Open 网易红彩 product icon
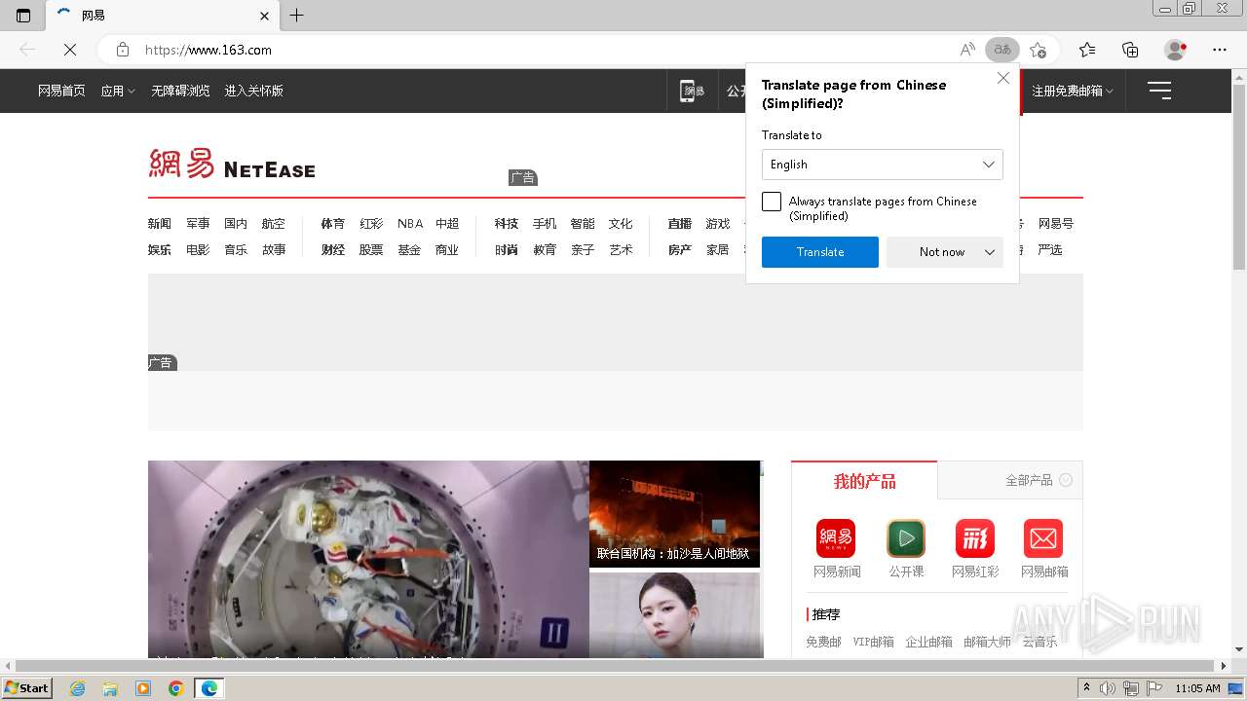The image size is (1247, 701). [975, 538]
